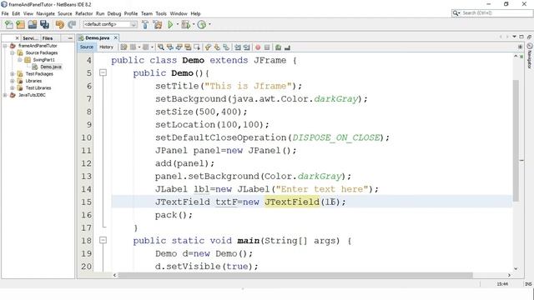Click the Shift Line Right icon
Screen dimensions: 534x300
tap(247, 47)
